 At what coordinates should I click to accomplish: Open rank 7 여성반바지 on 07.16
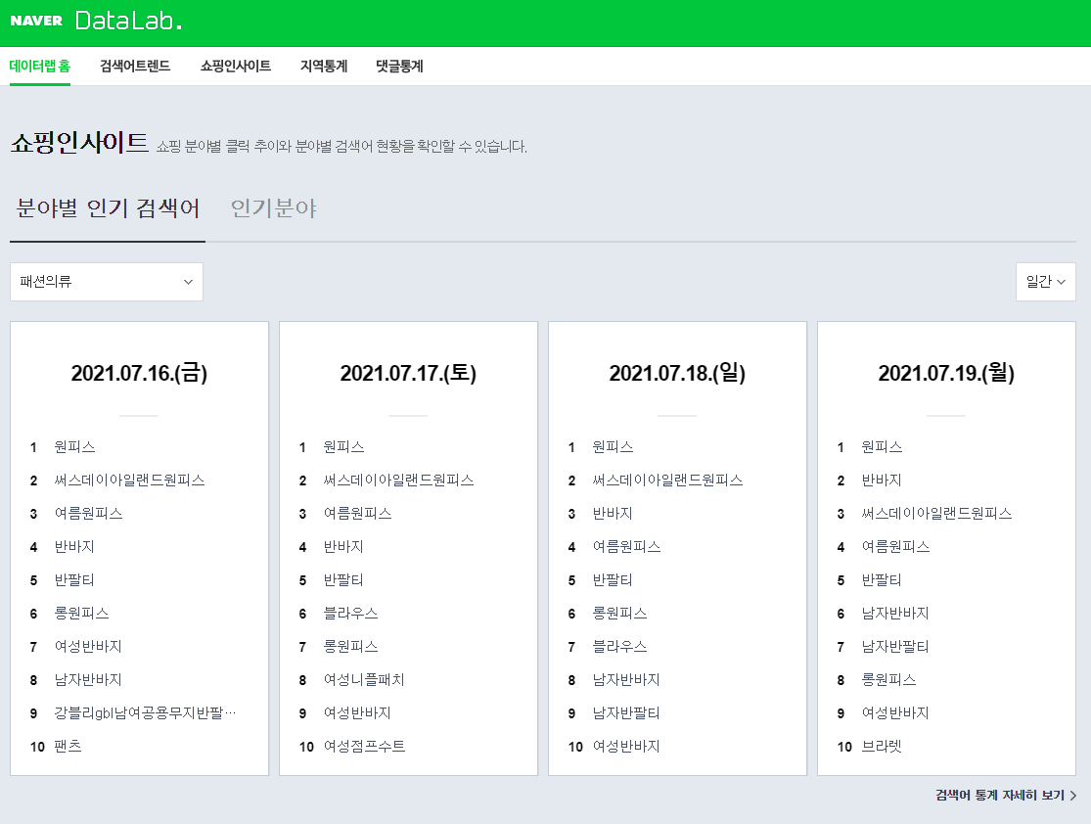point(88,647)
